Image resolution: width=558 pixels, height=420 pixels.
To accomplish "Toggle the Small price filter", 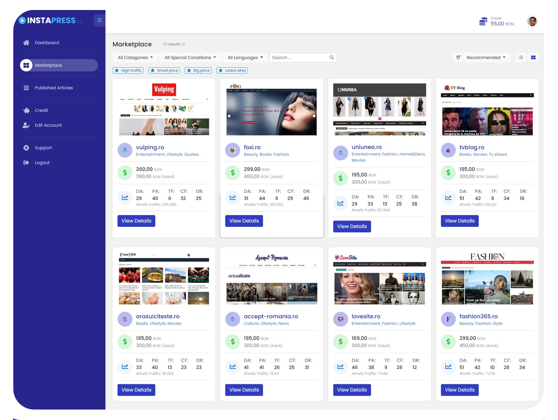I will [164, 71].
